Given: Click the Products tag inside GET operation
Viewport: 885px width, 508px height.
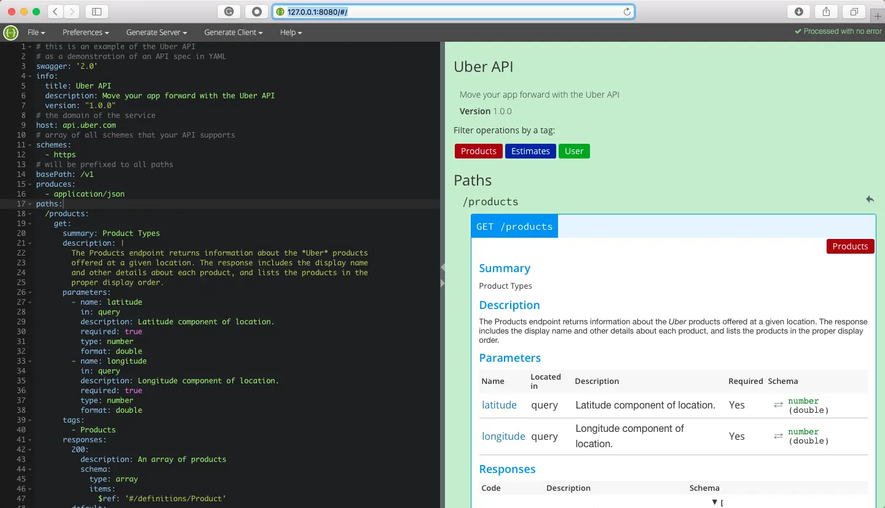Looking at the screenshot, I should tap(851, 246).
